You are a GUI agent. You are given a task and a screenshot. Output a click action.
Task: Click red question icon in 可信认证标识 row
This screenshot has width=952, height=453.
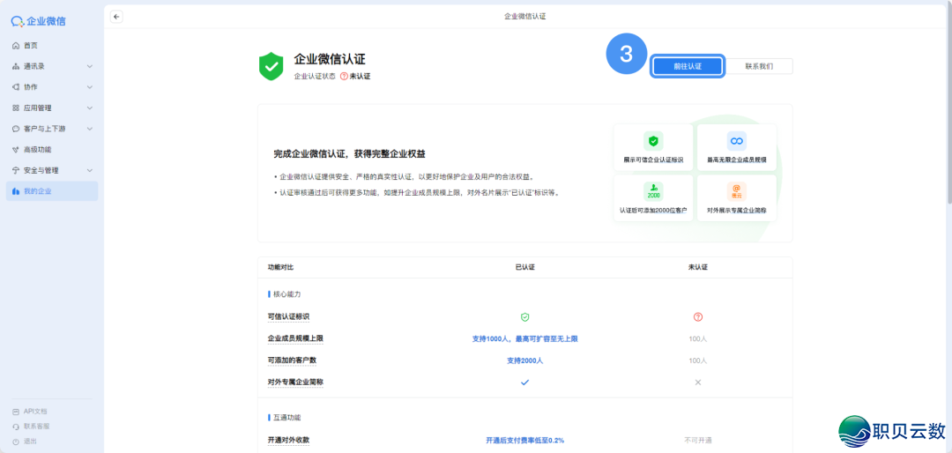[698, 317]
